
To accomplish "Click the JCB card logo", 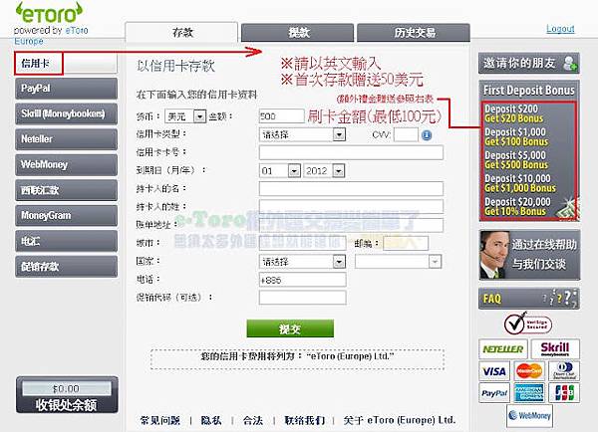I will pos(564,393).
